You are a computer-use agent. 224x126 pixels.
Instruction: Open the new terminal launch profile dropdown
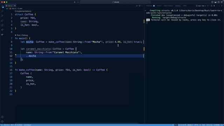click(x=209, y=6)
